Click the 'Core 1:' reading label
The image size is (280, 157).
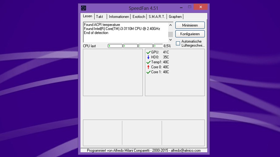coord(156,72)
